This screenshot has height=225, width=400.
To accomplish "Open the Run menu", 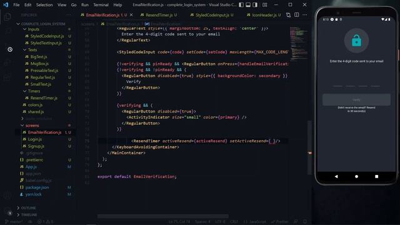I will pos(85,5).
